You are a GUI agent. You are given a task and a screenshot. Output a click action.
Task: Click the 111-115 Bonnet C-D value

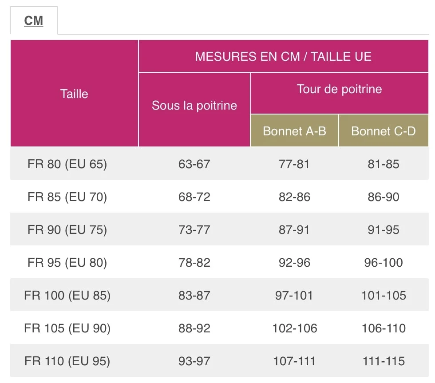click(x=384, y=361)
